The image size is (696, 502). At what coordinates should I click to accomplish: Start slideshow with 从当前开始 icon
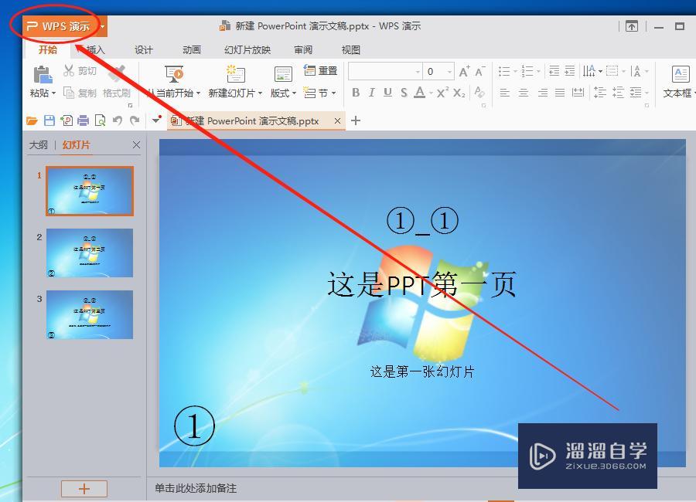point(174,73)
